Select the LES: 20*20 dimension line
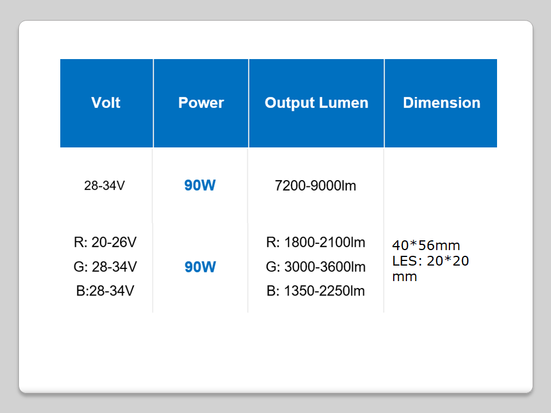Image resolution: width=551 pixels, height=413 pixels. pos(430,261)
